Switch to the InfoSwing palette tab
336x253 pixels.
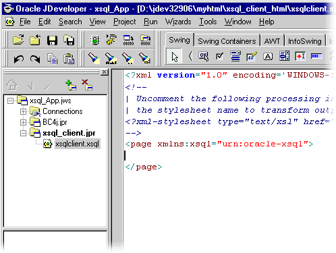tap(305, 41)
